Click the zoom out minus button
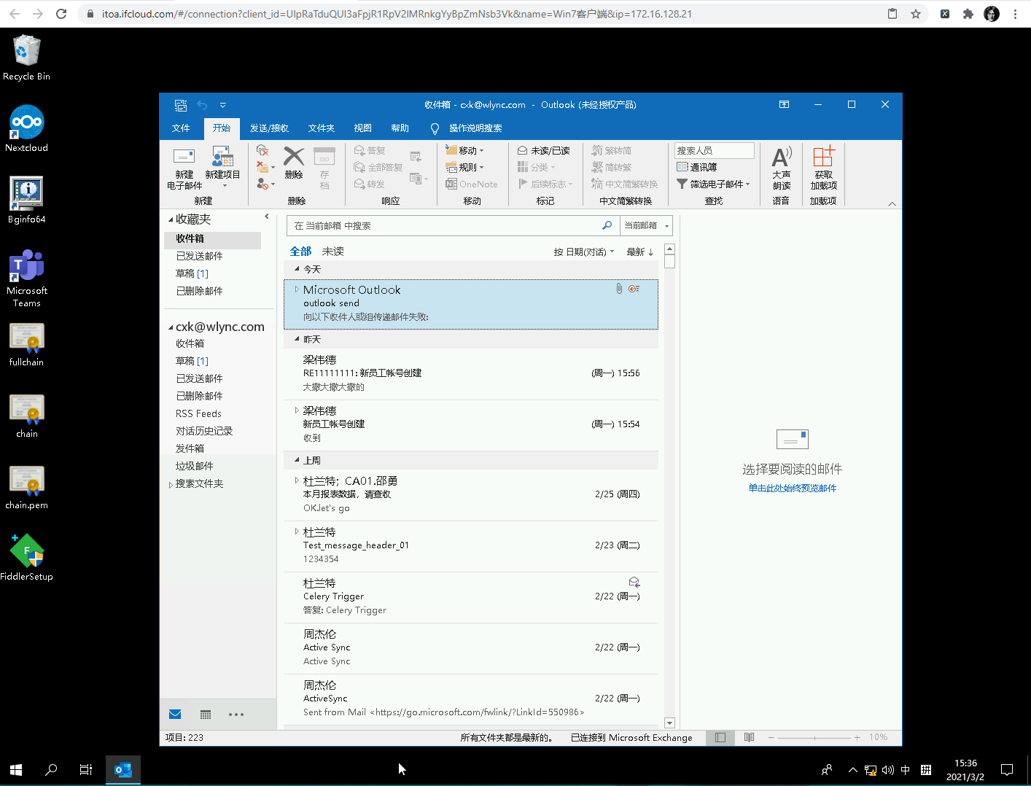Screen dimensions: 1031x786 [771, 737]
